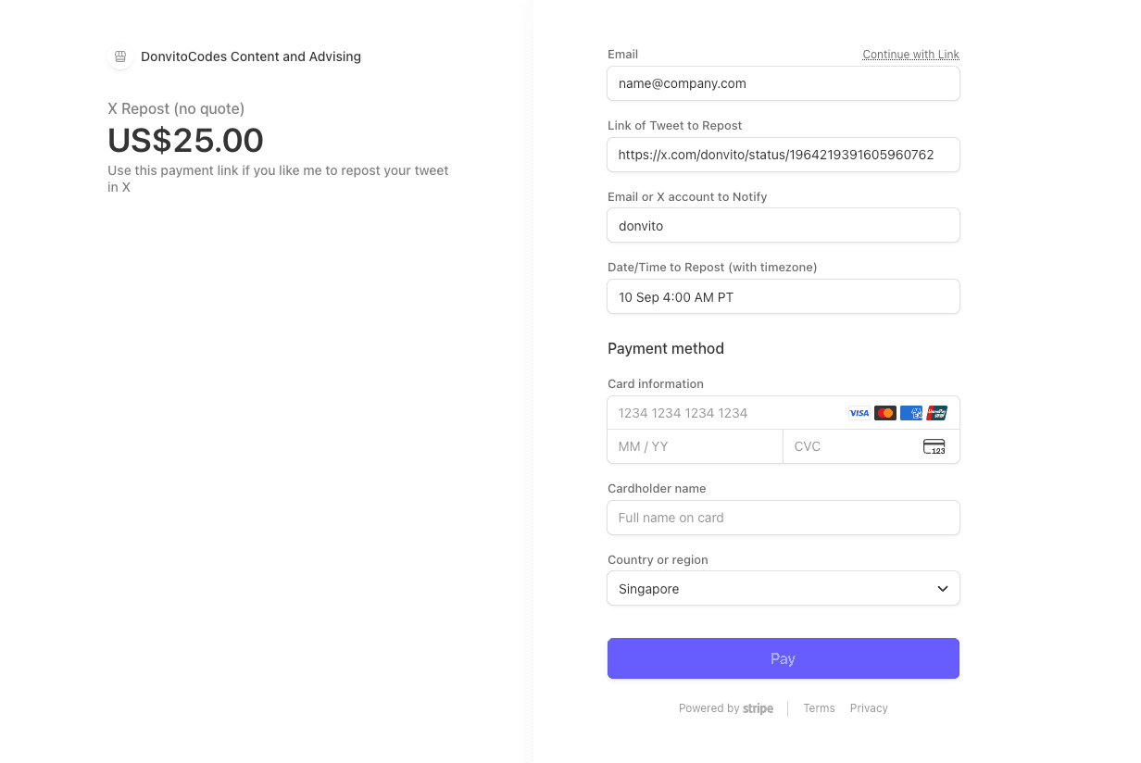The image size is (1141, 763).
Task: Click the merchant storefront icon
Action: point(119,56)
